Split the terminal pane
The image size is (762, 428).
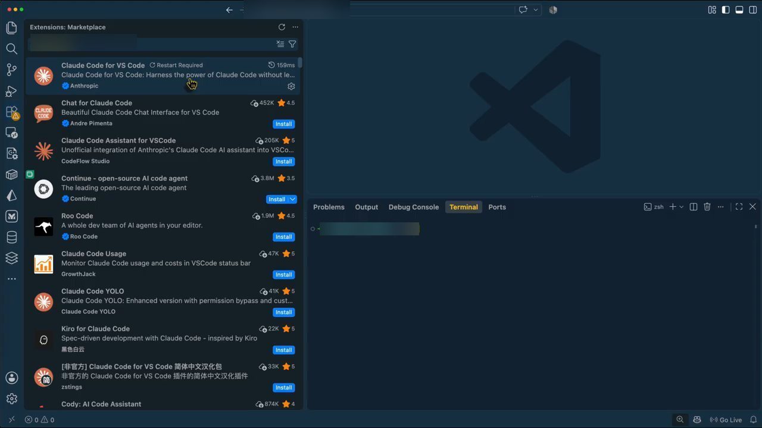pos(693,207)
